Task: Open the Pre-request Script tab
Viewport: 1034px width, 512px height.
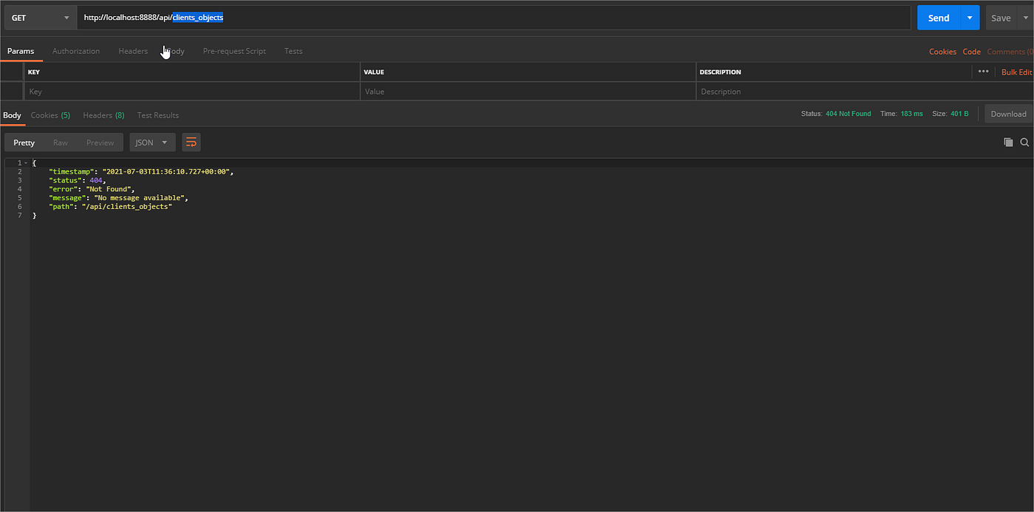Action: [x=235, y=51]
